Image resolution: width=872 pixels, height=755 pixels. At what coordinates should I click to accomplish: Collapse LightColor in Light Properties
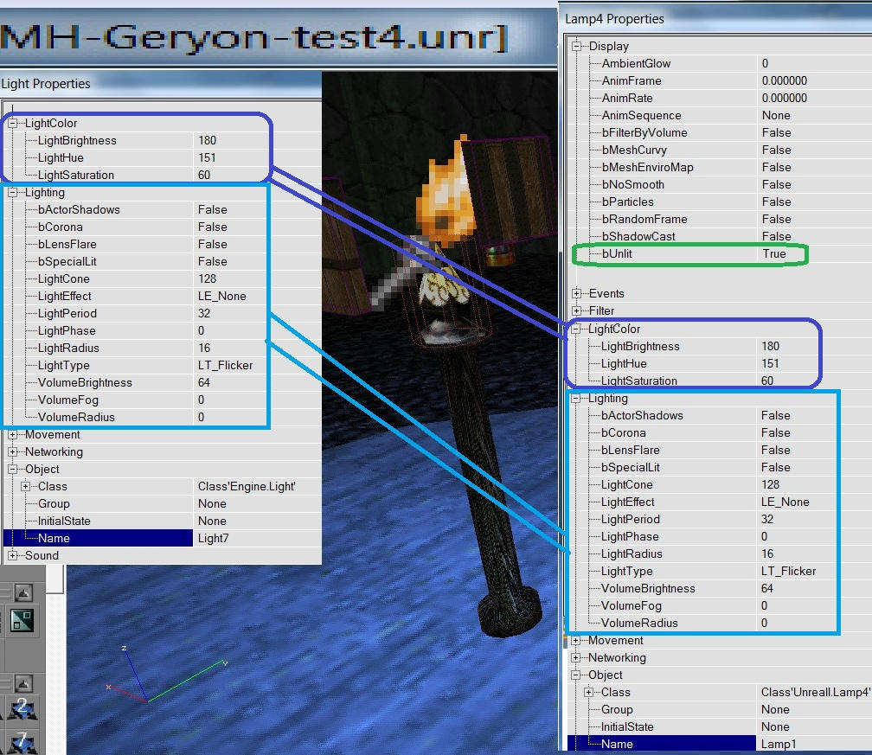point(12,124)
